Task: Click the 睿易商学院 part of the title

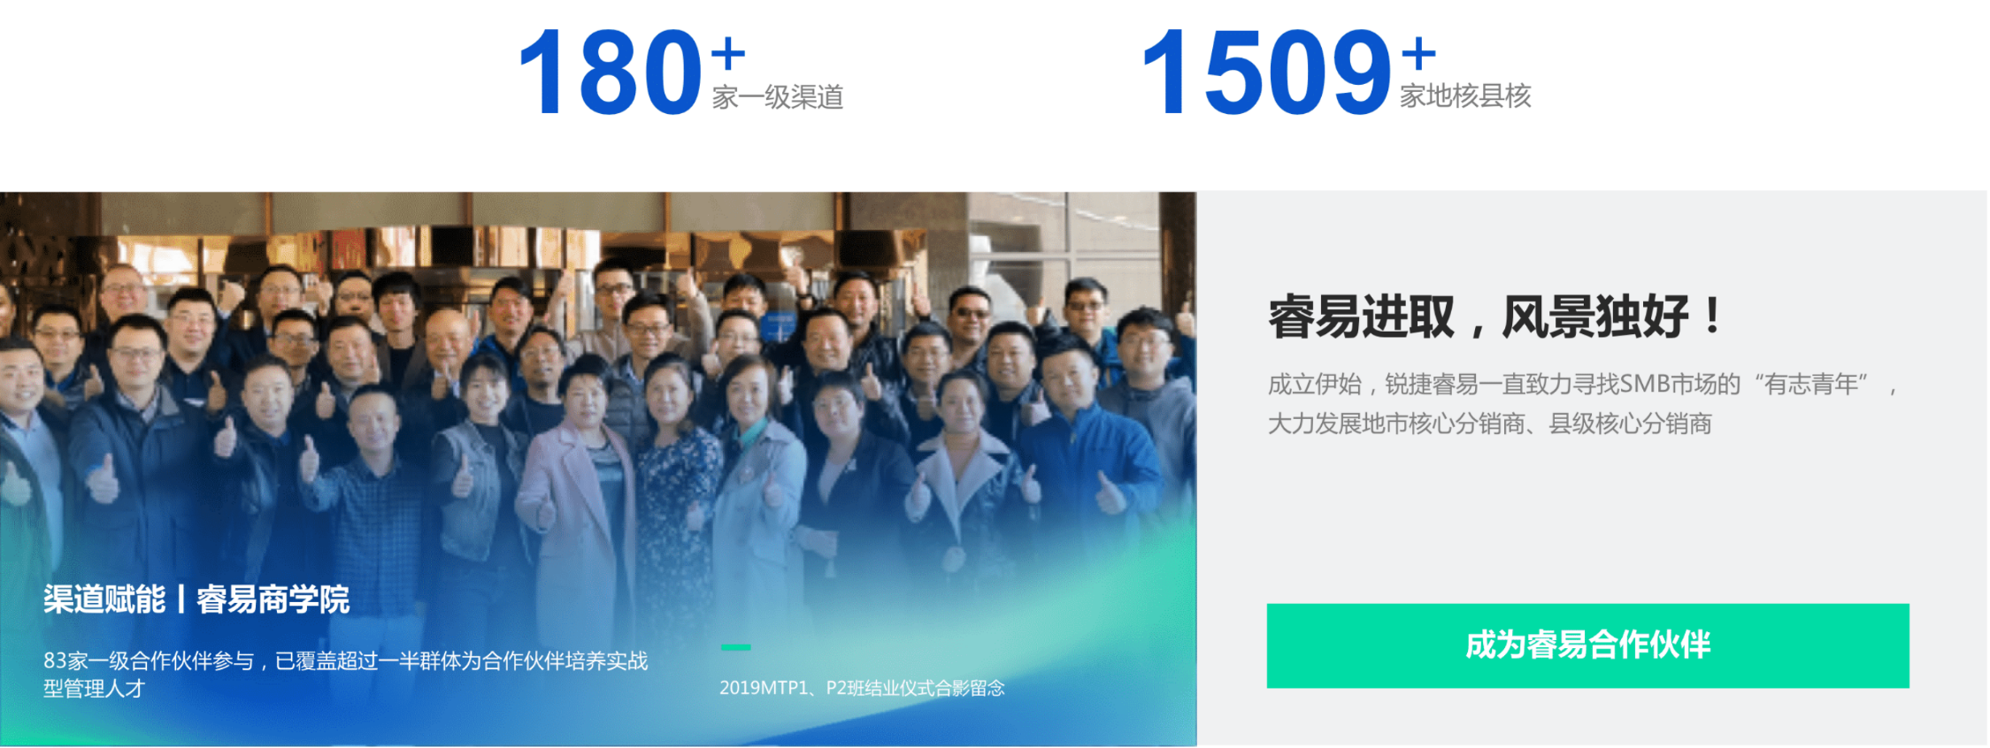Action: 273,599
